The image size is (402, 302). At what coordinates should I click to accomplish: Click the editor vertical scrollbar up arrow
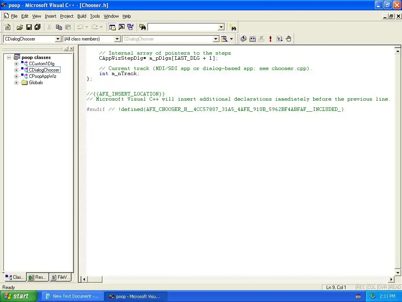click(x=398, y=51)
